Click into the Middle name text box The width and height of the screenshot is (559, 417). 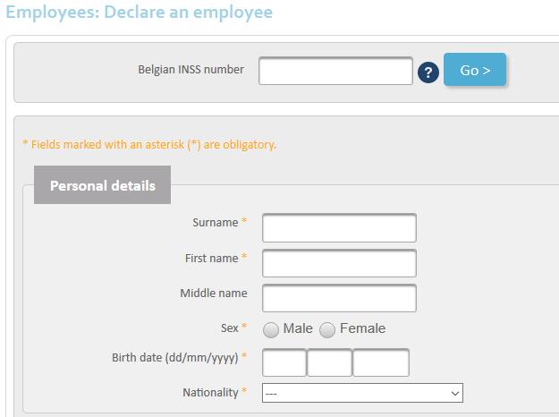point(339,298)
